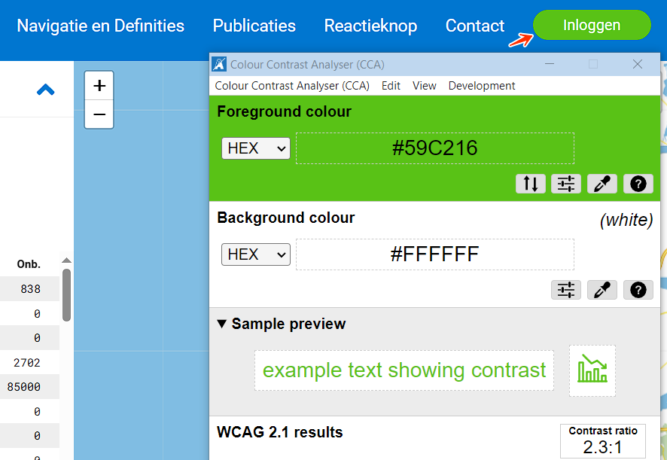Open the View menu
The width and height of the screenshot is (667, 460).
[x=425, y=86]
